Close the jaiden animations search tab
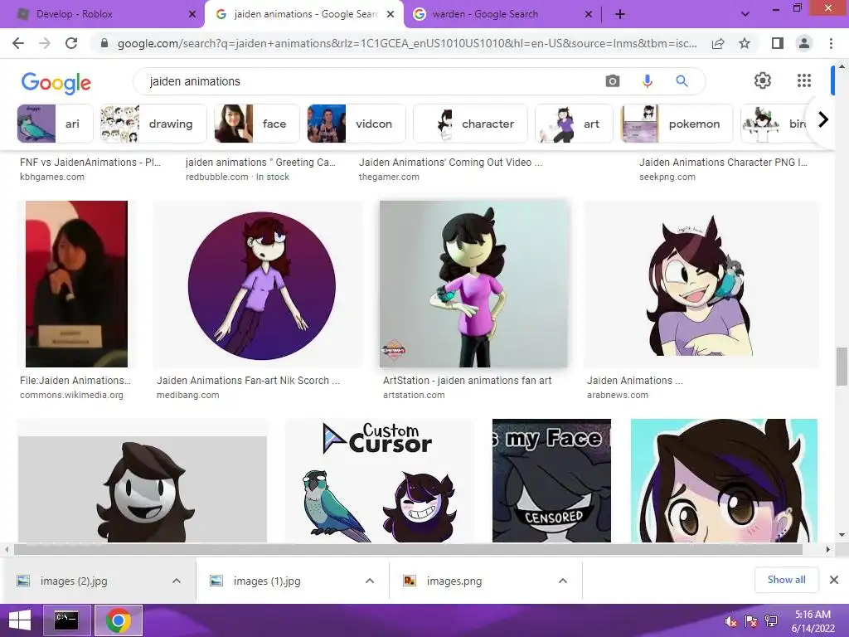 pyautogui.click(x=390, y=14)
